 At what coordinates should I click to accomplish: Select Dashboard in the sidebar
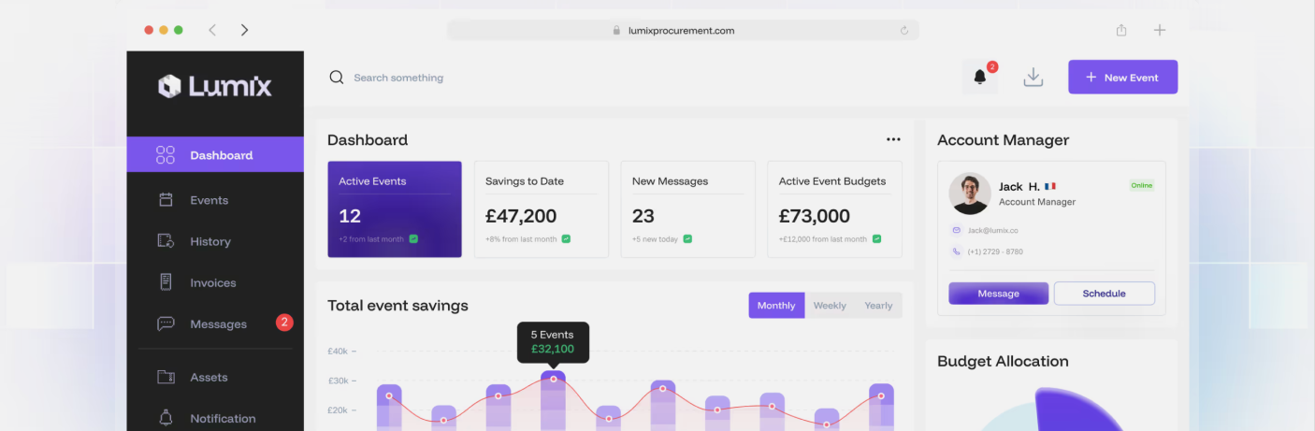pos(215,155)
